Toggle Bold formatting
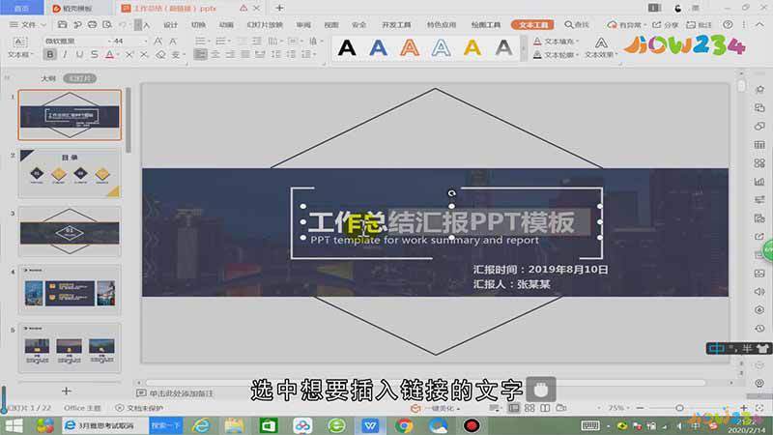Screen dimensions: 773x435 [x=50, y=54]
